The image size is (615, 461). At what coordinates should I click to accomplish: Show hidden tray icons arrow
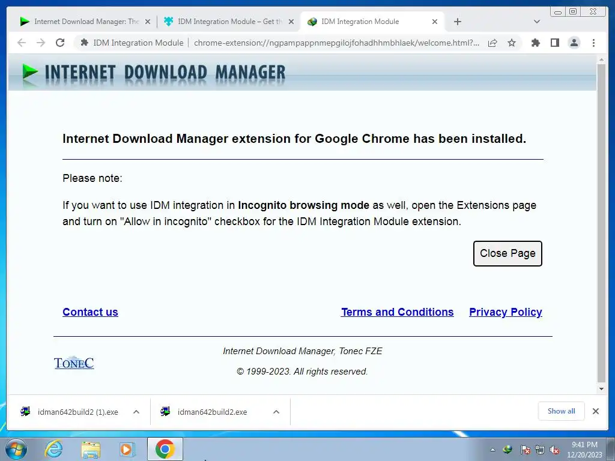(x=492, y=450)
